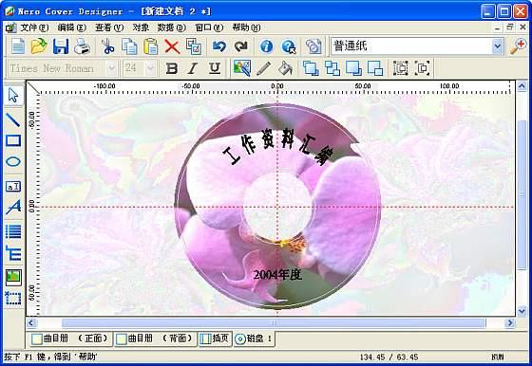Click the magnifier zoom icon
This screenshot has height=366, width=532.
[518, 46]
